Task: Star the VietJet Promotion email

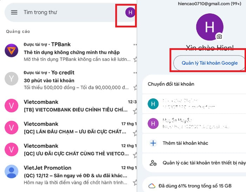Action: 135,183
